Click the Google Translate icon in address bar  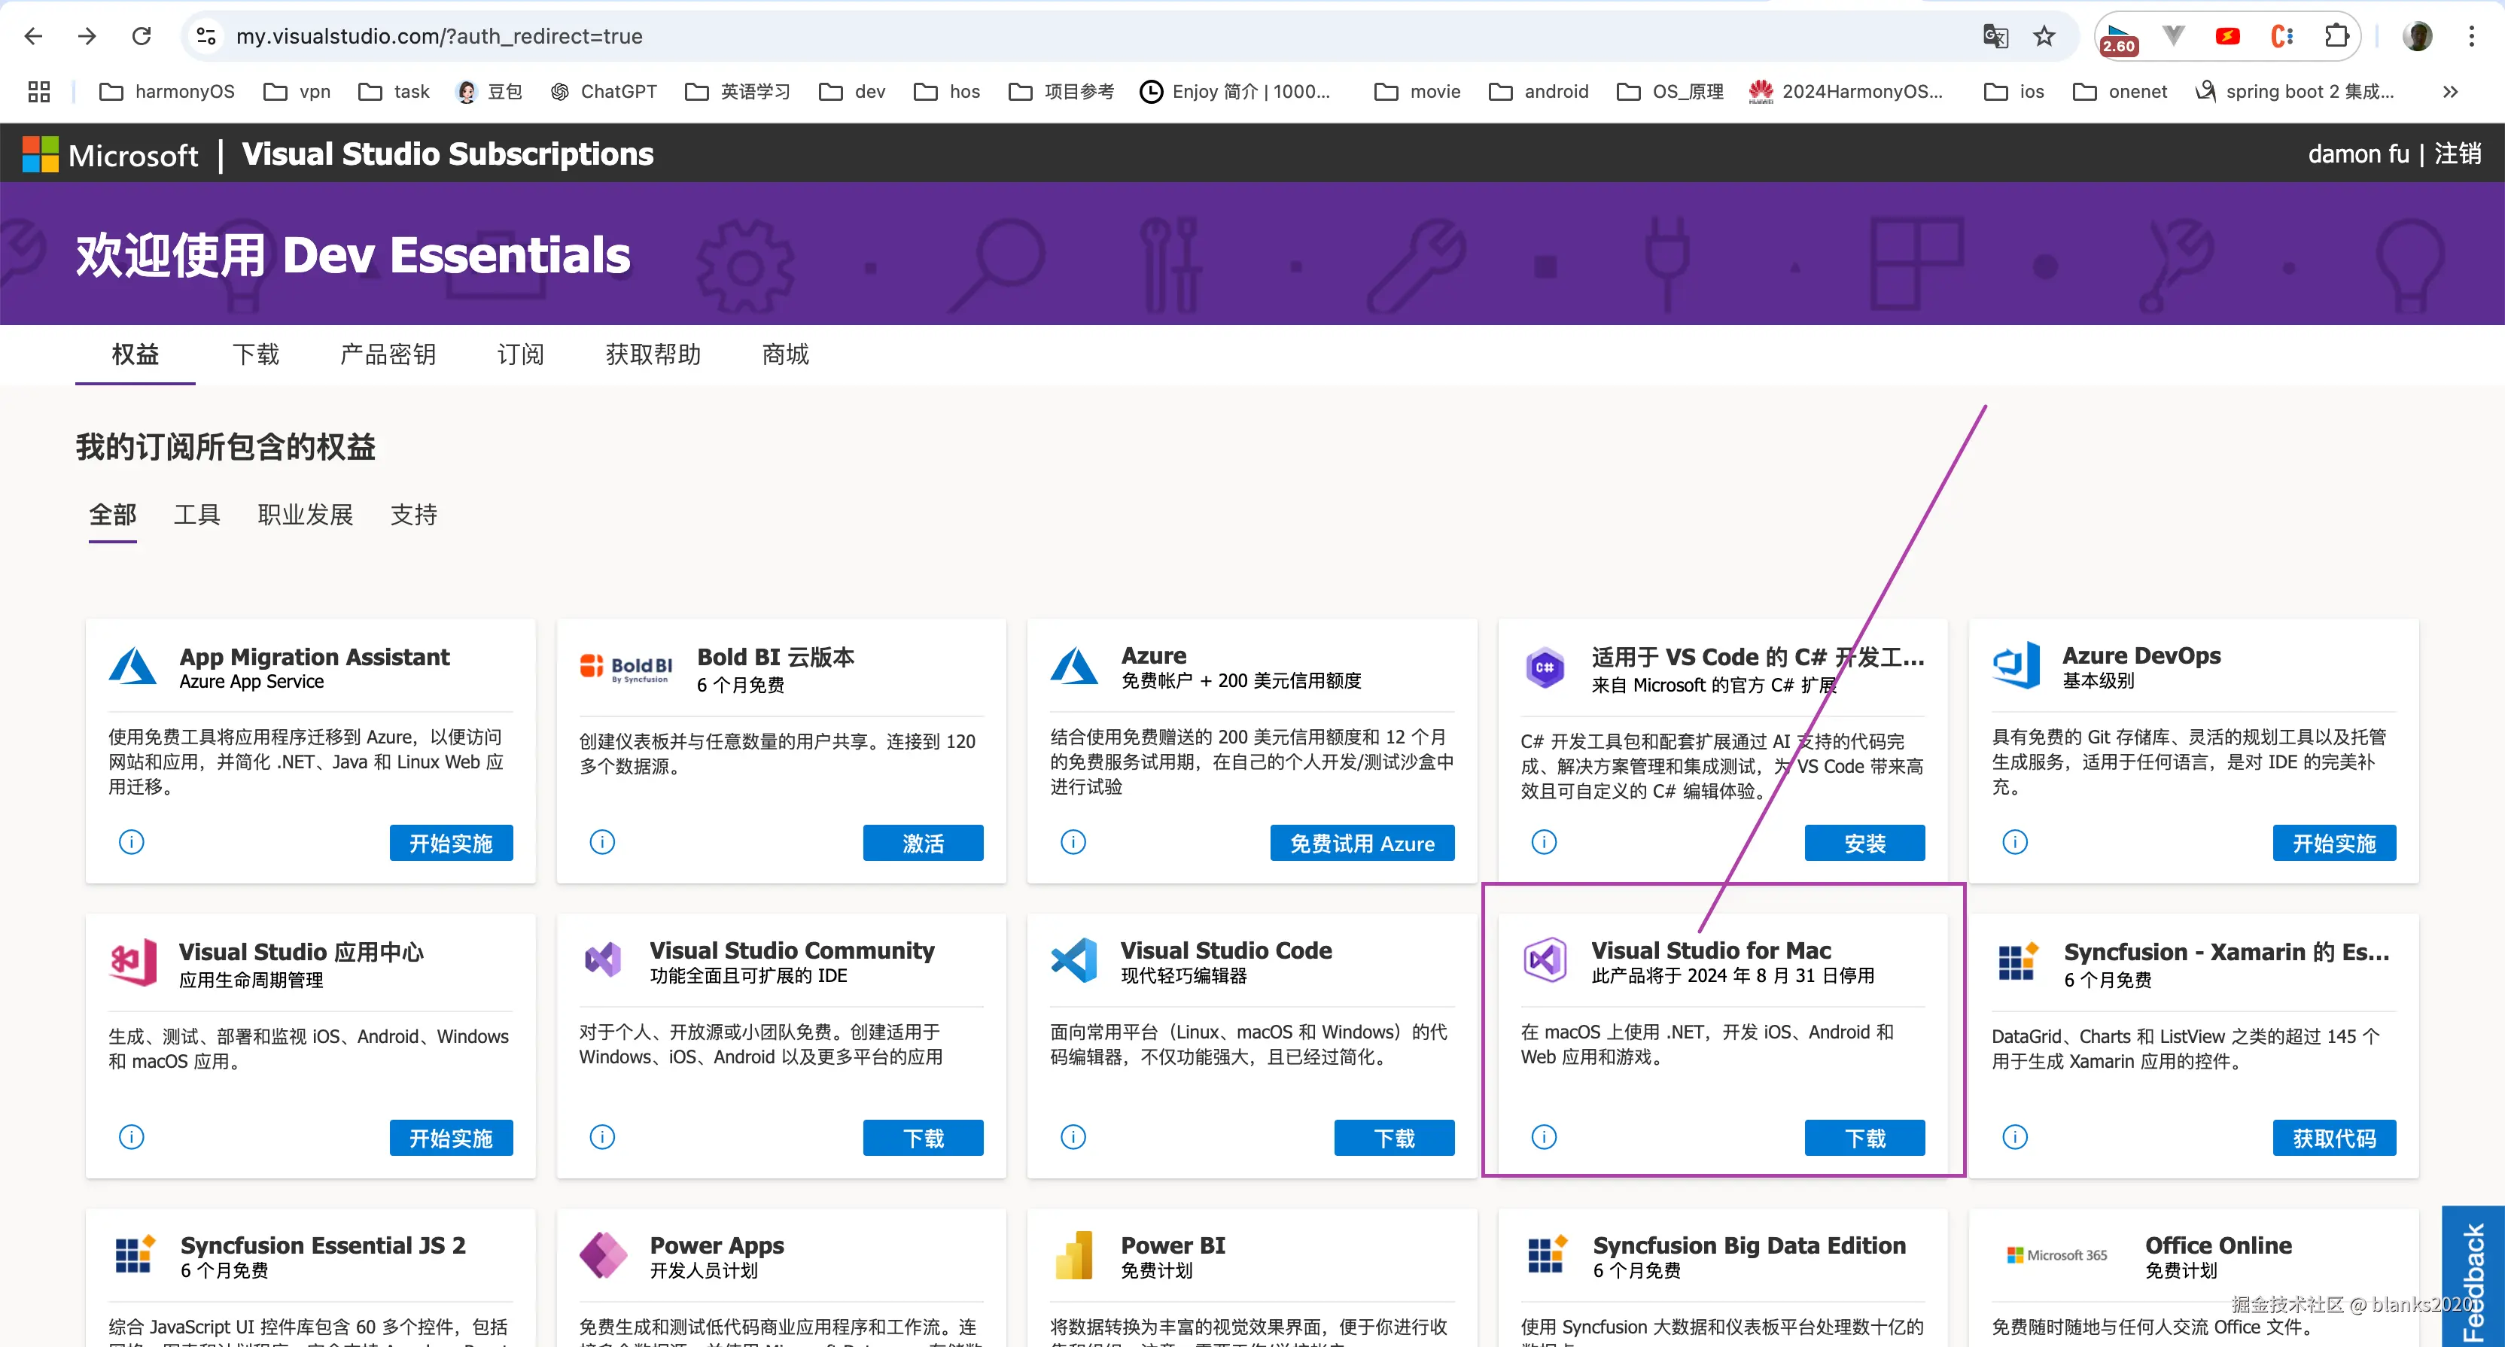click(x=1995, y=36)
